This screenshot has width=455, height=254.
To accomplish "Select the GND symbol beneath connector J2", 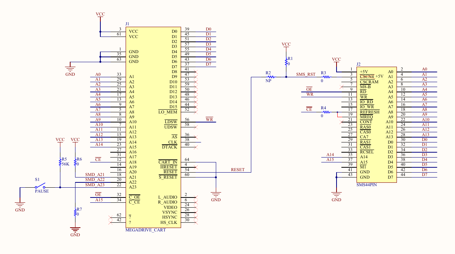I will pyautogui.click(x=336, y=194).
